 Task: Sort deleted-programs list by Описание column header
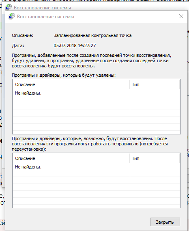pyautogui.click(x=71, y=84)
